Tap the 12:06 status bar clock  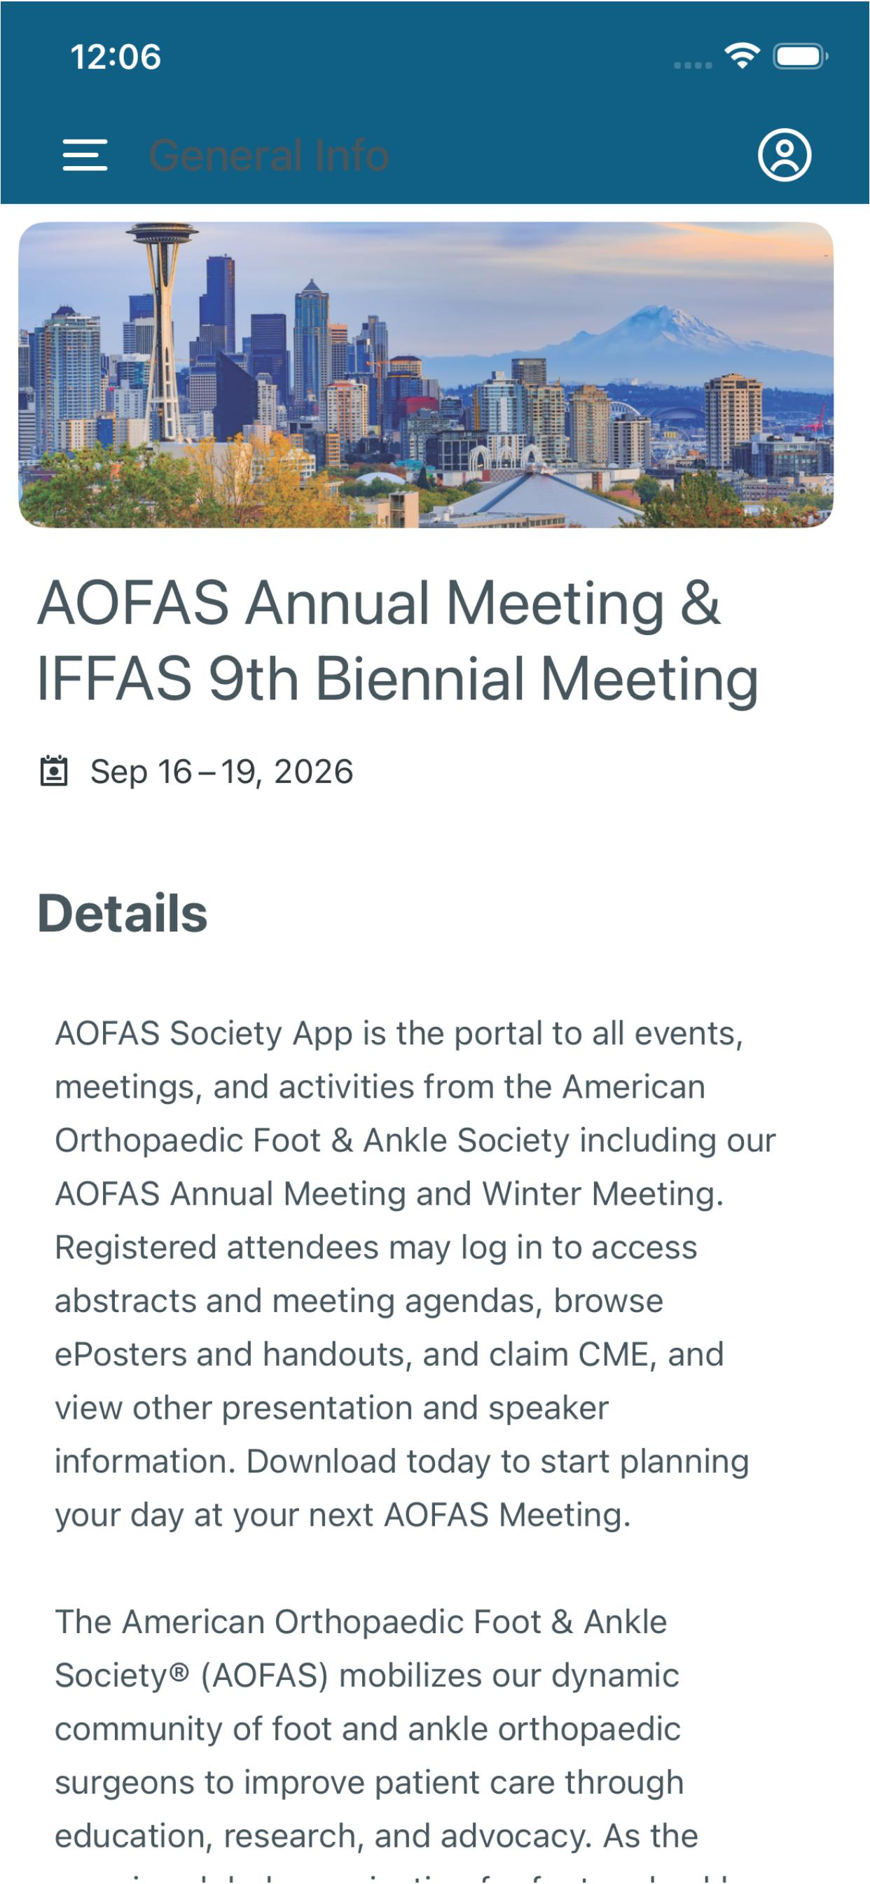pyautogui.click(x=116, y=57)
